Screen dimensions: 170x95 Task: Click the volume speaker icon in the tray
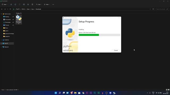[159, 93]
